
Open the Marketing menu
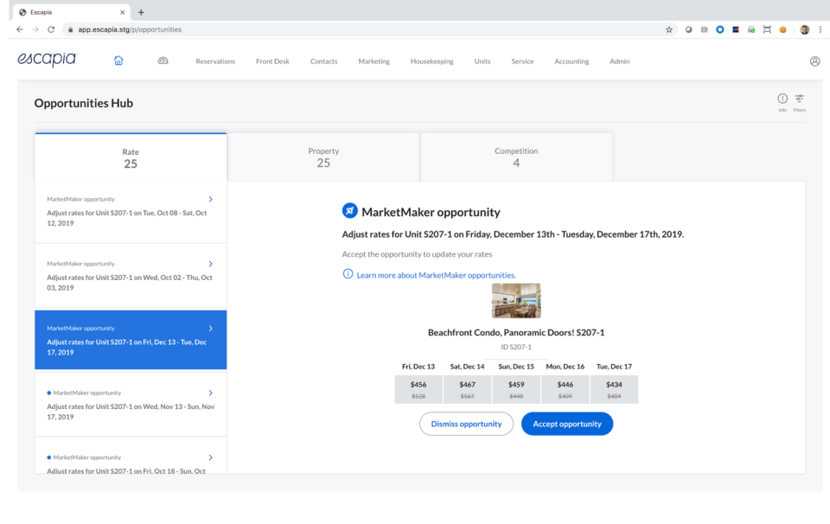click(x=373, y=61)
